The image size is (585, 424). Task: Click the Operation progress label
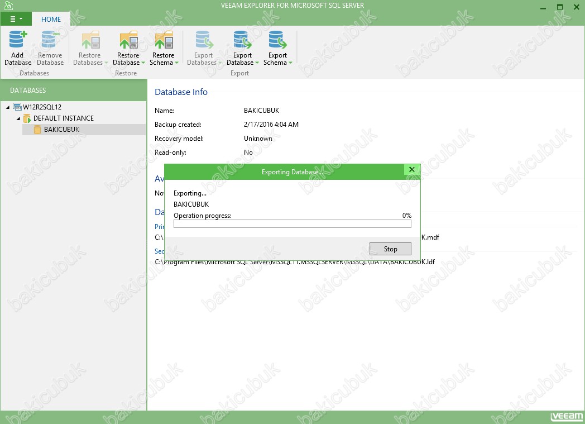pos(203,216)
